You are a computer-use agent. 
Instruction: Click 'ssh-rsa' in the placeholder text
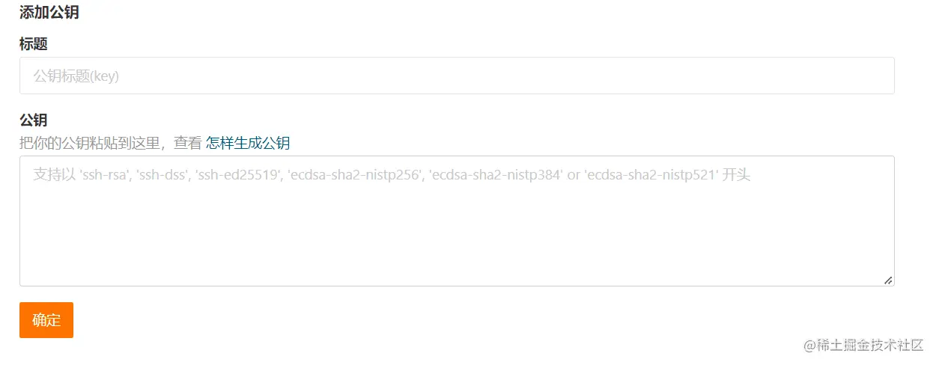106,175
